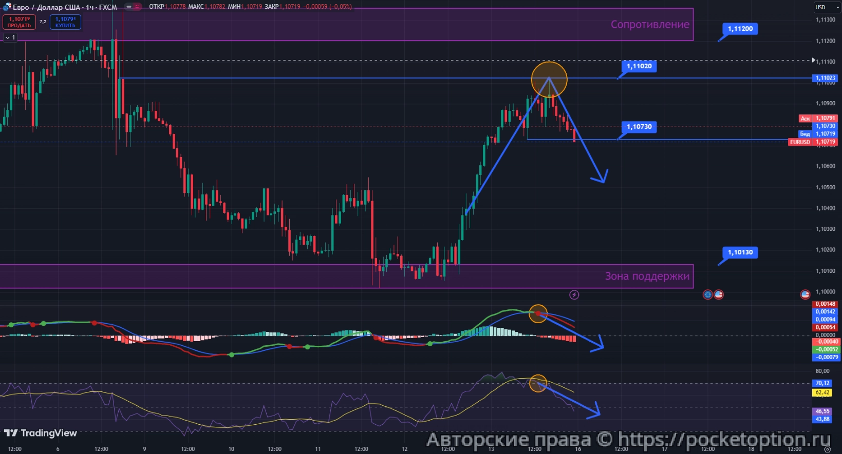Open chart settings hexagon icon in corner
The image size is (842, 454).
827,449
